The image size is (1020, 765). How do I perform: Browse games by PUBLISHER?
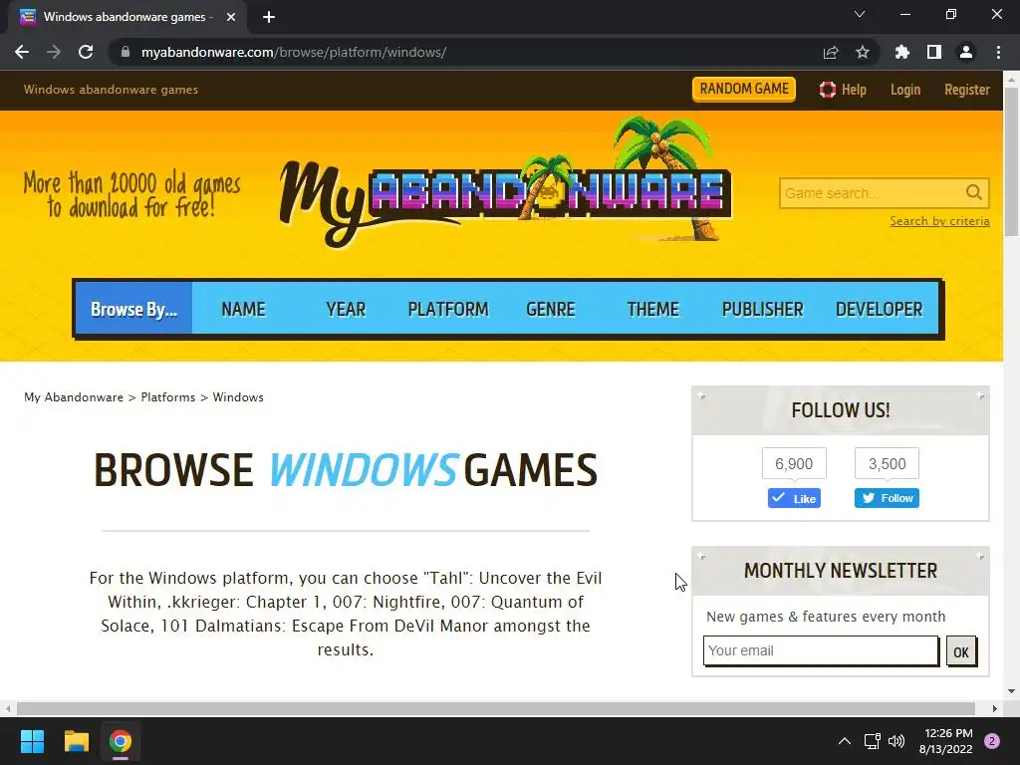pos(762,309)
